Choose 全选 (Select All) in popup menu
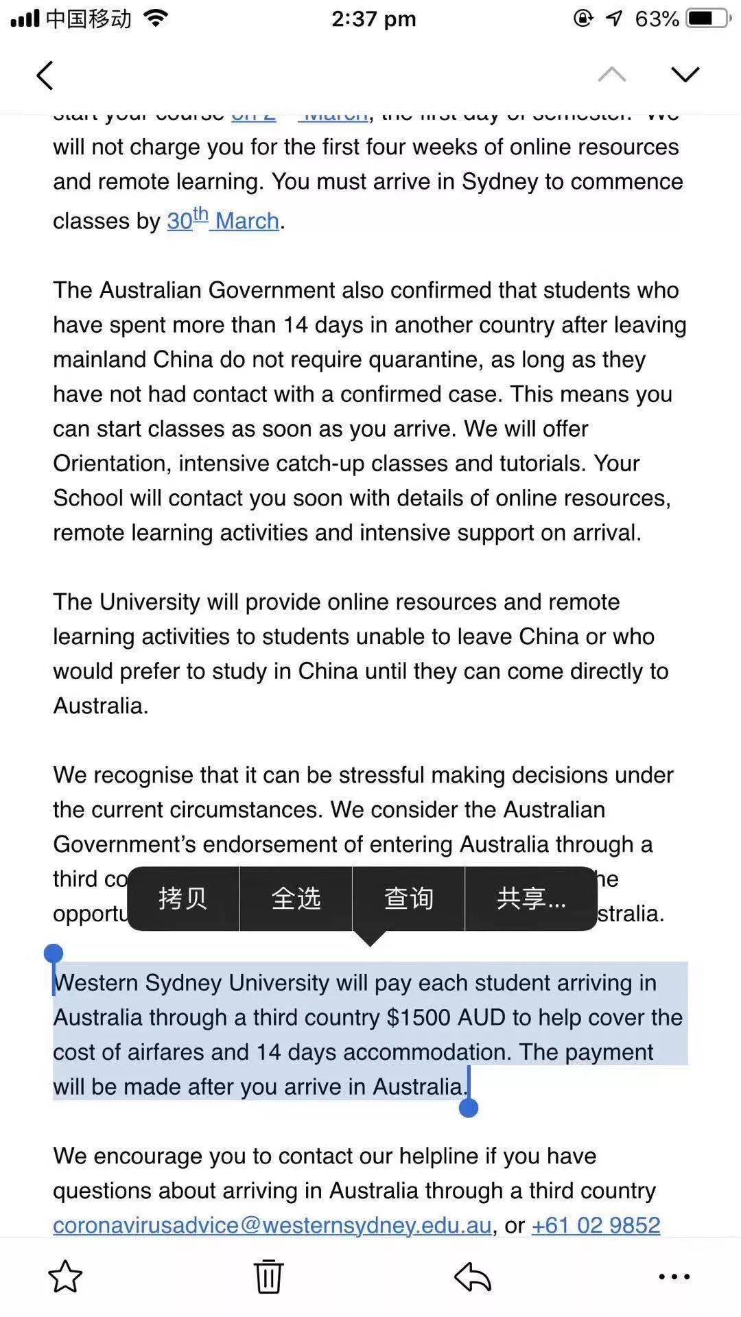Image resolution: width=741 pixels, height=1317 pixels. pyautogui.click(x=296, y=898)
